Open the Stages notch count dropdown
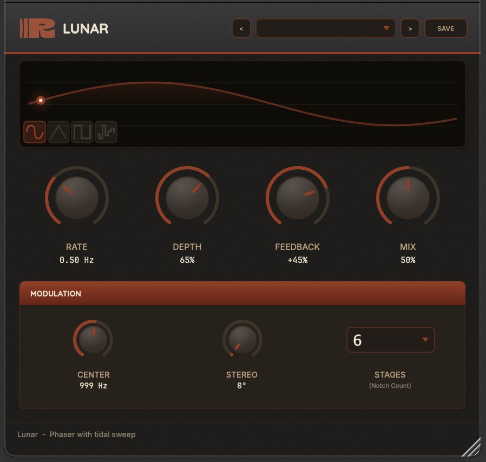The image size is (486, 462). [x=391, y=340]
